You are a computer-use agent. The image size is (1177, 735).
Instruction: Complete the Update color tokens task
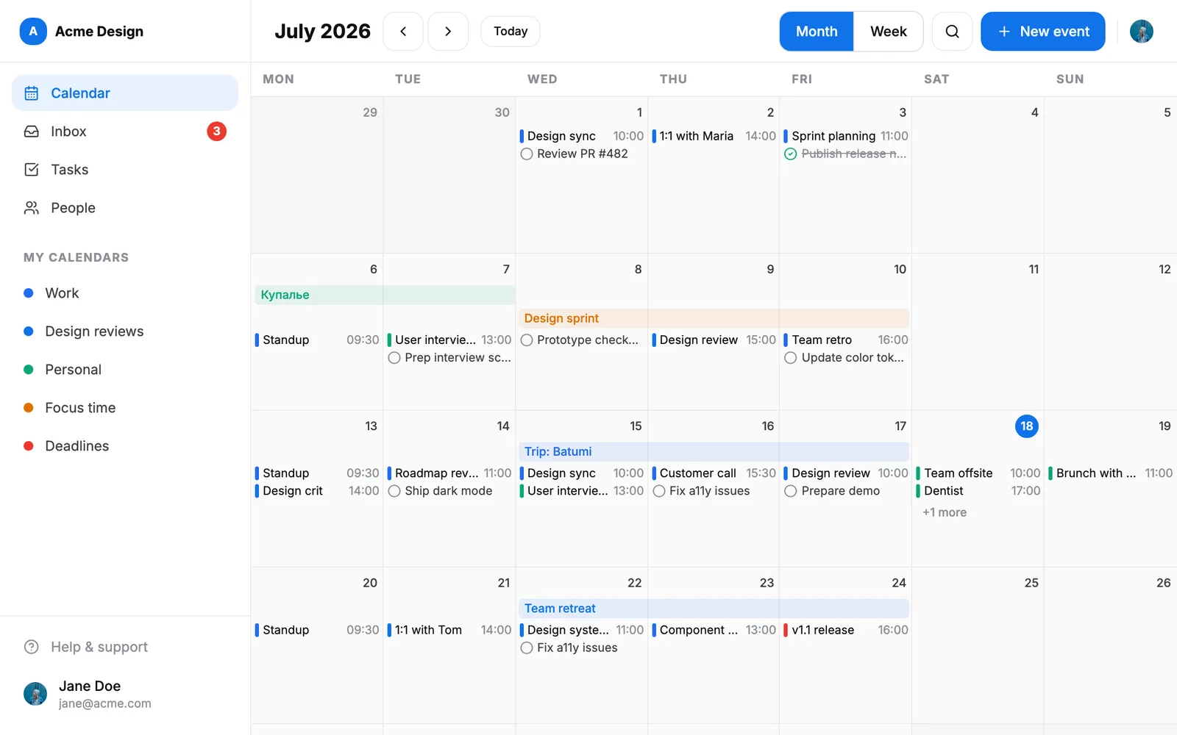click(791, 358)
